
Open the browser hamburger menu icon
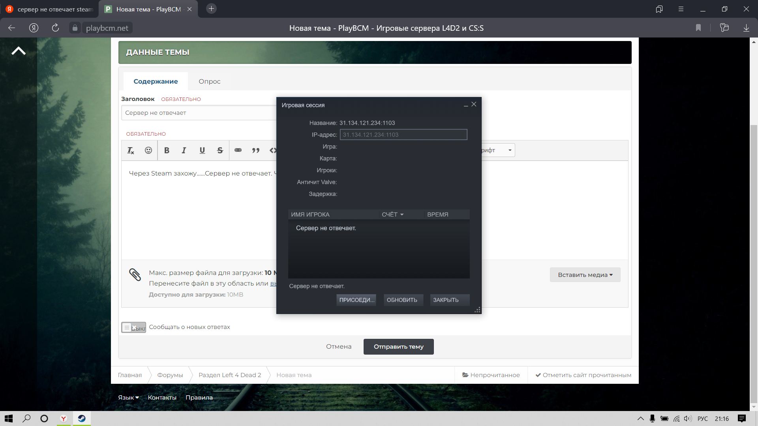point(681,9)
